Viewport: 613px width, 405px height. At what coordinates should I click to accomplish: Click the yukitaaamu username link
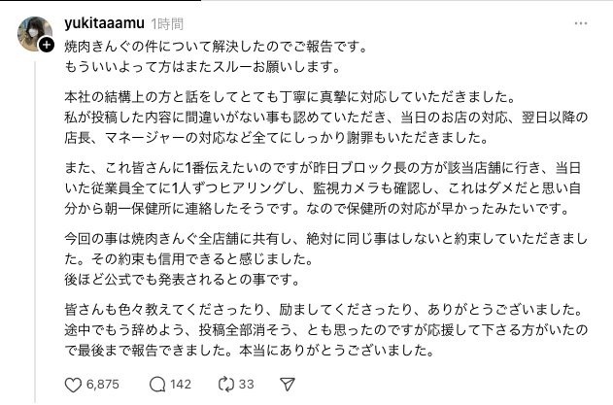106,20
